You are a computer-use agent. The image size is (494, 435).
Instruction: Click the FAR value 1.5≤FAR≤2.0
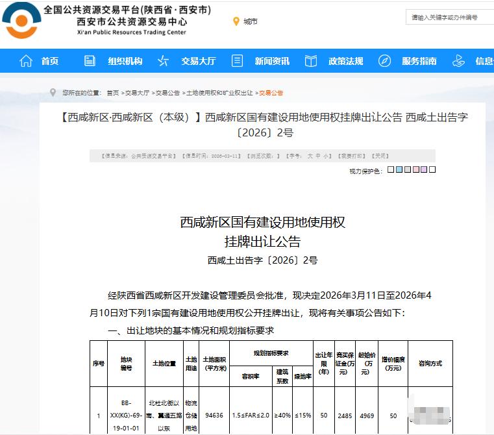(251, 416)
